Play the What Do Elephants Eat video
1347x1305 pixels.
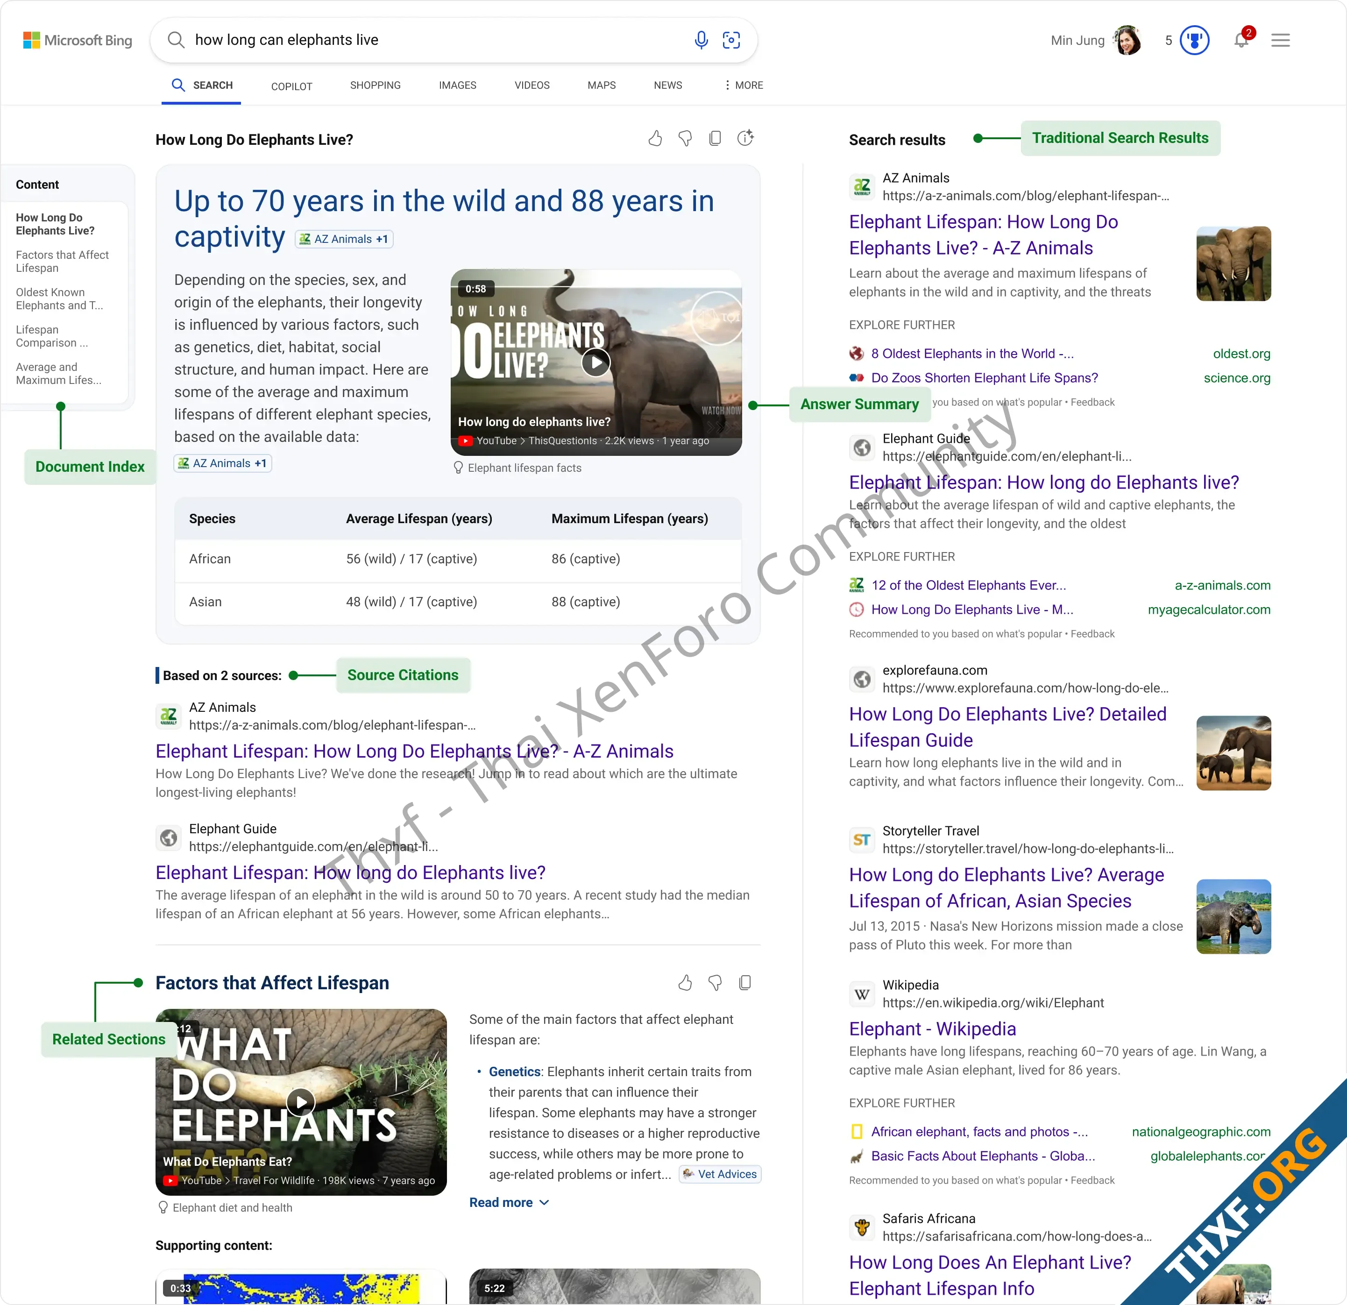coord(300,1102)
